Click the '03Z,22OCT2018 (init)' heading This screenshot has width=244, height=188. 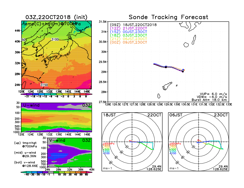click(x=56, y=17)
